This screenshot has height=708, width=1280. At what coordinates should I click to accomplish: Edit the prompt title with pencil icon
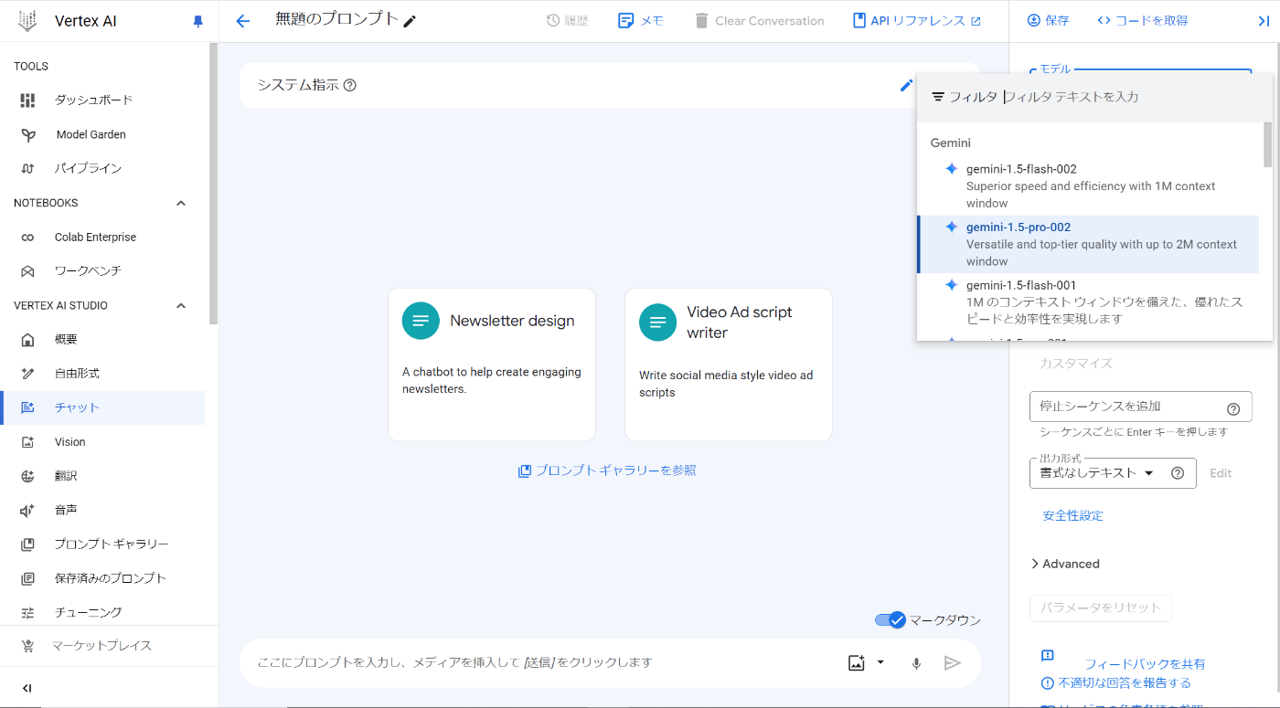tap(410, 21)
